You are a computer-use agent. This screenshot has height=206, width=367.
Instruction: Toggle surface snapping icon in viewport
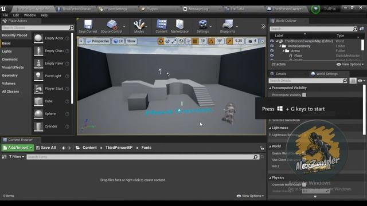pyautogui.click(x=188, y=41)
